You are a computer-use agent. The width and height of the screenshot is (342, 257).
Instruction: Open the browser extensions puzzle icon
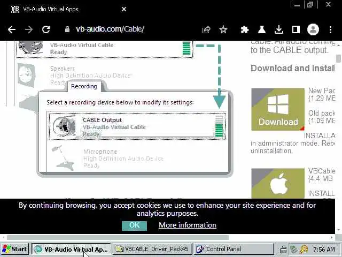[245, 29]
